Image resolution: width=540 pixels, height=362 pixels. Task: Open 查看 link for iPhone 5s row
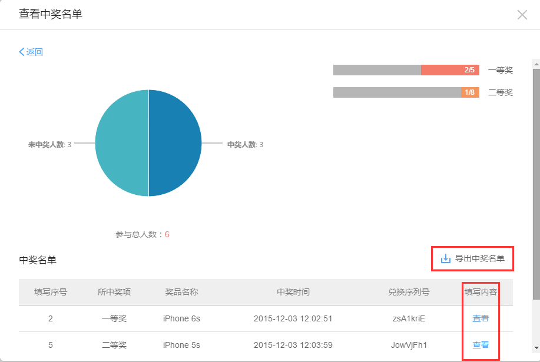481,345
